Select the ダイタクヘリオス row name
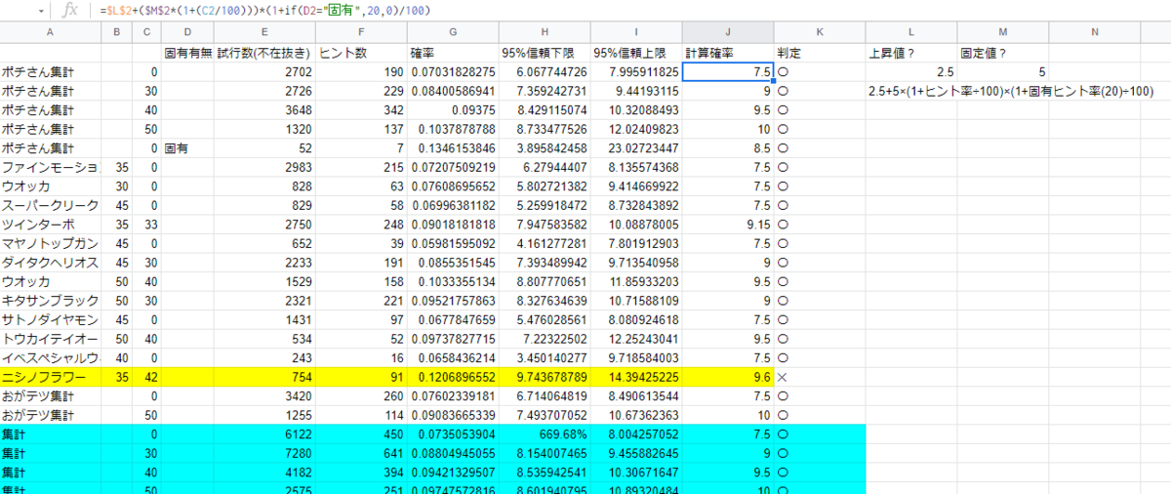Image resolution: width=1171 pixels, height=494 pixels. pos(50,262)
